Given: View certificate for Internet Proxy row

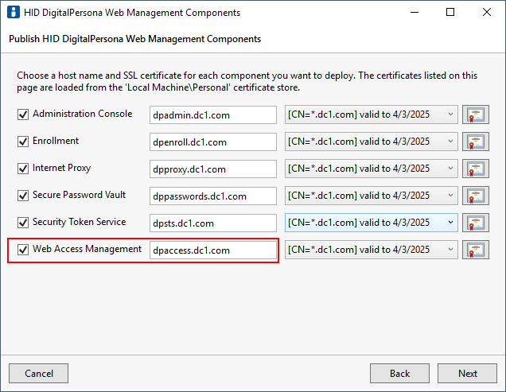Looking at the screenshot, I should [475, 169].
